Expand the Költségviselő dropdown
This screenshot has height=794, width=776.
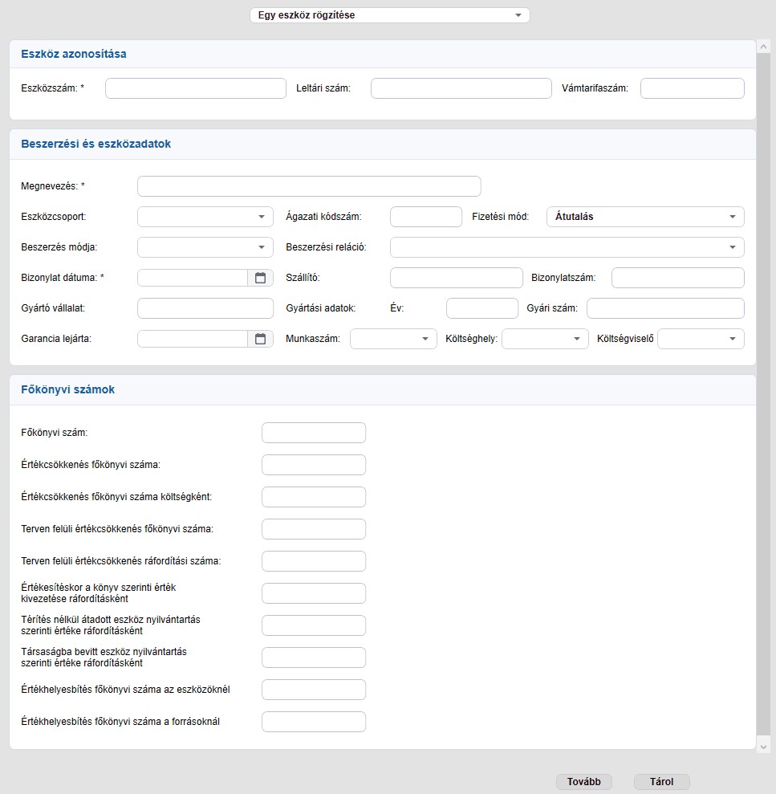click(x=701, y=339)
